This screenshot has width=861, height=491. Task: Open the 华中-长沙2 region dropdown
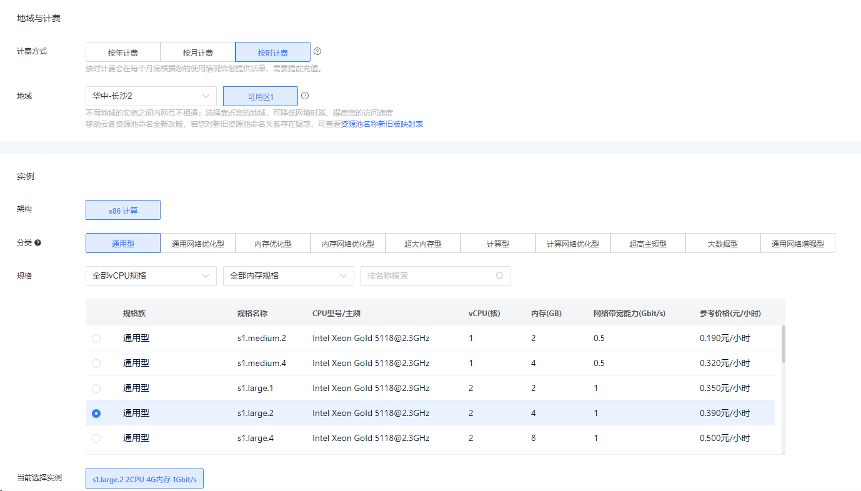click(151, 96)
